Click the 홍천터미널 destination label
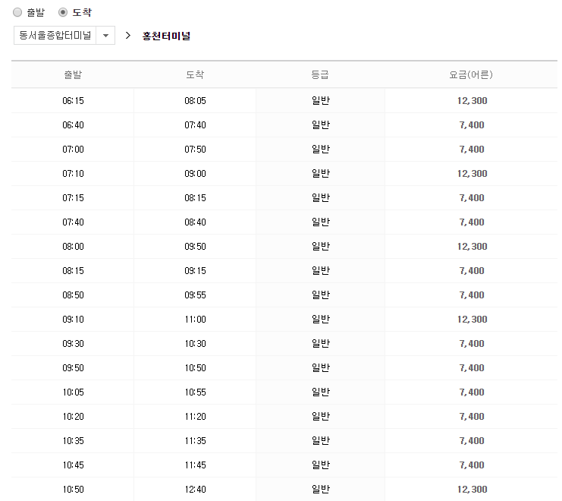Image resolution: width=562 pixels, height=501 pixels. pyautogui.click(x=166, y=36)
